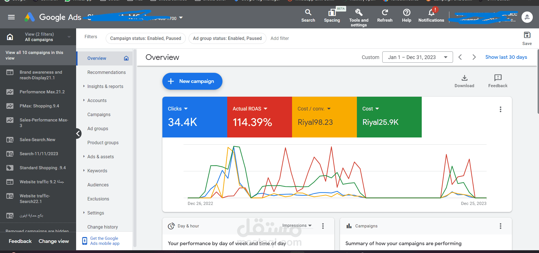The image size is (539, 253).
Task: Change the Cost / conv. metric dropdown
Action: pyautogui.click(x=314, y=109)
